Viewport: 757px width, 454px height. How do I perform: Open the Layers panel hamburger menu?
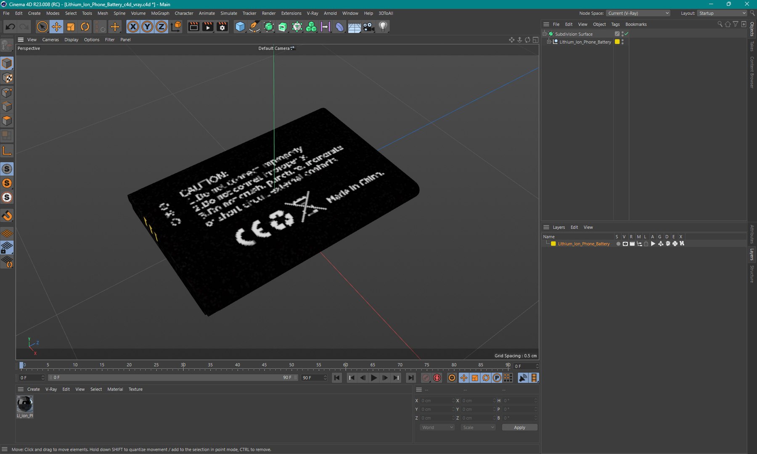pyautogui.click(x=546, y=227)
